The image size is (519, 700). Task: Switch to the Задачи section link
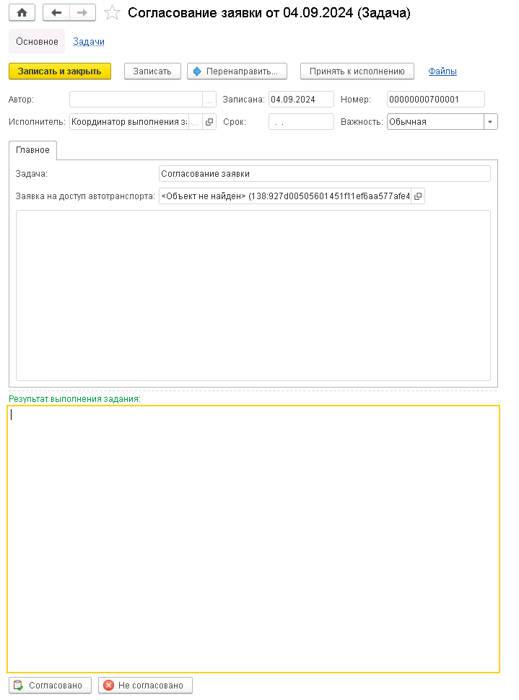[89, 42]
